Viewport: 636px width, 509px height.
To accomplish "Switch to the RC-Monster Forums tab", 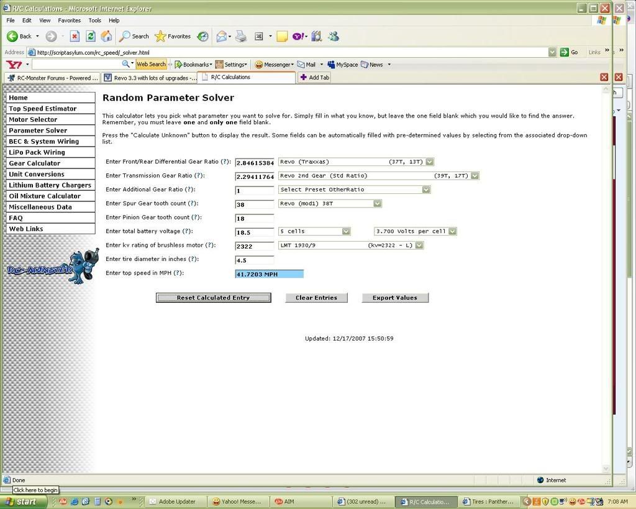I will pos(52,78).
